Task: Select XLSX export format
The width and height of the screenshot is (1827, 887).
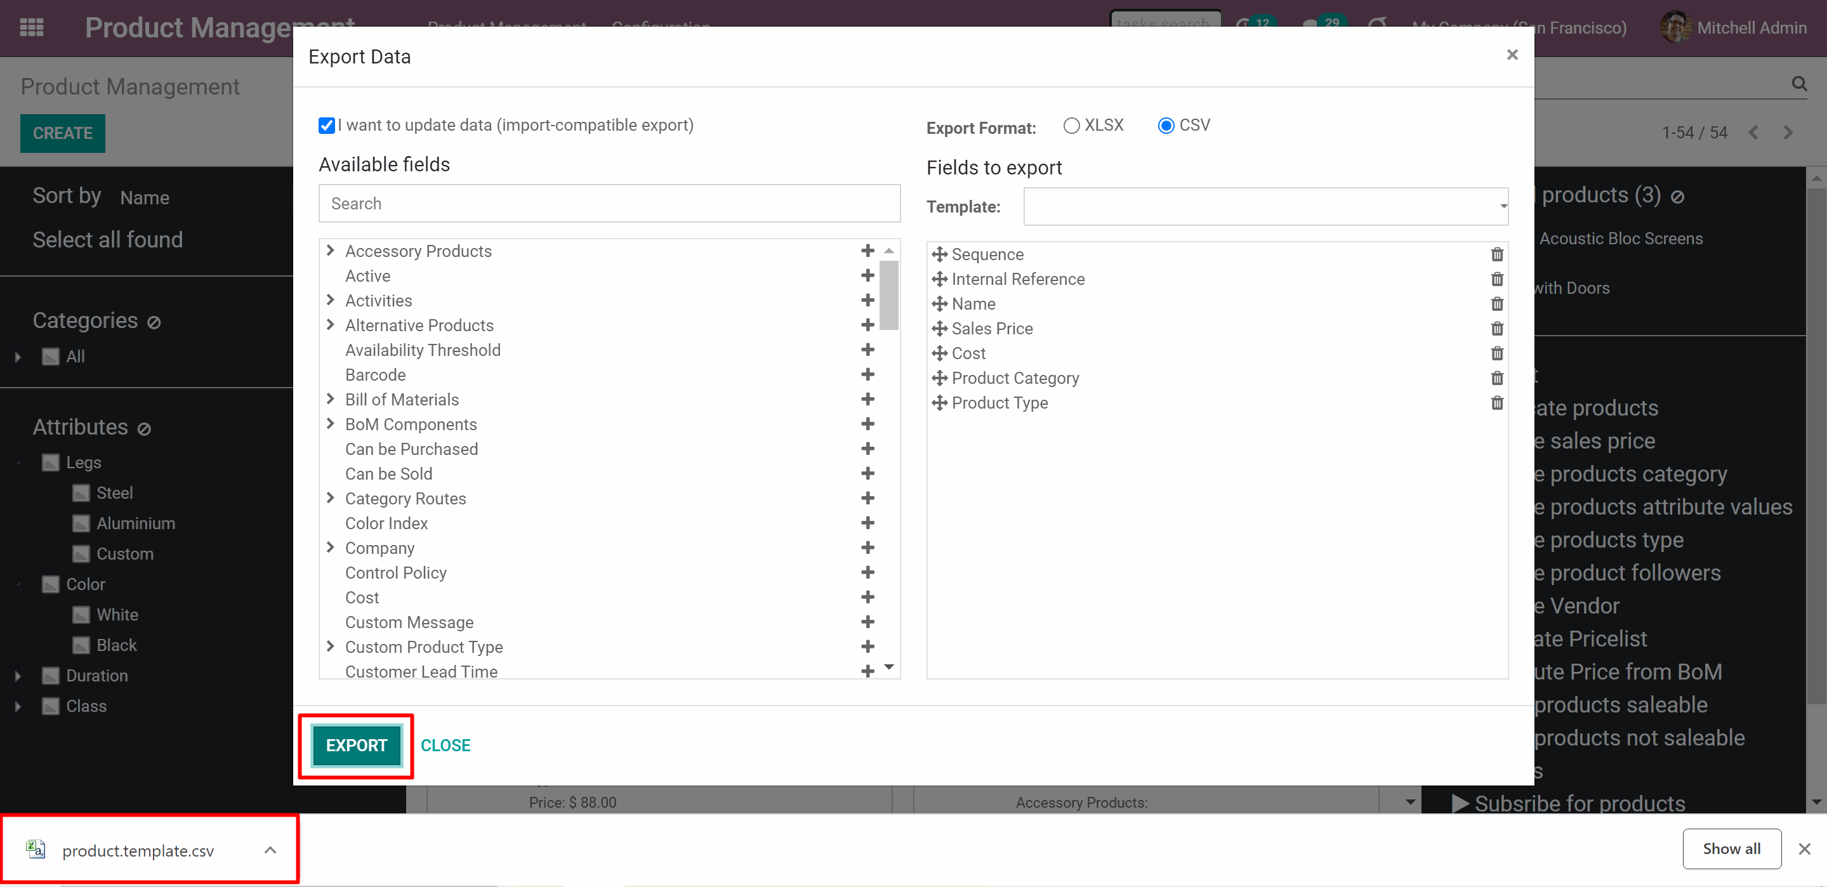Action: [1072, 126]
